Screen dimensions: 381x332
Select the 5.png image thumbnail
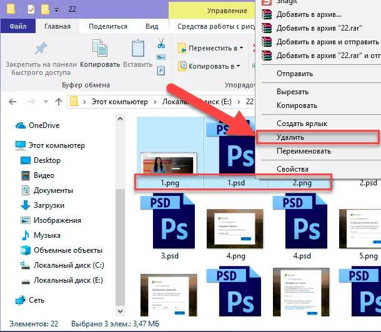[x=360, y=228]
